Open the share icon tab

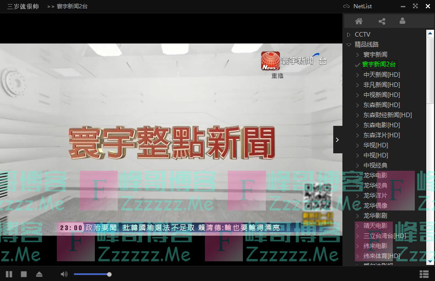click(x=382, y=21)
